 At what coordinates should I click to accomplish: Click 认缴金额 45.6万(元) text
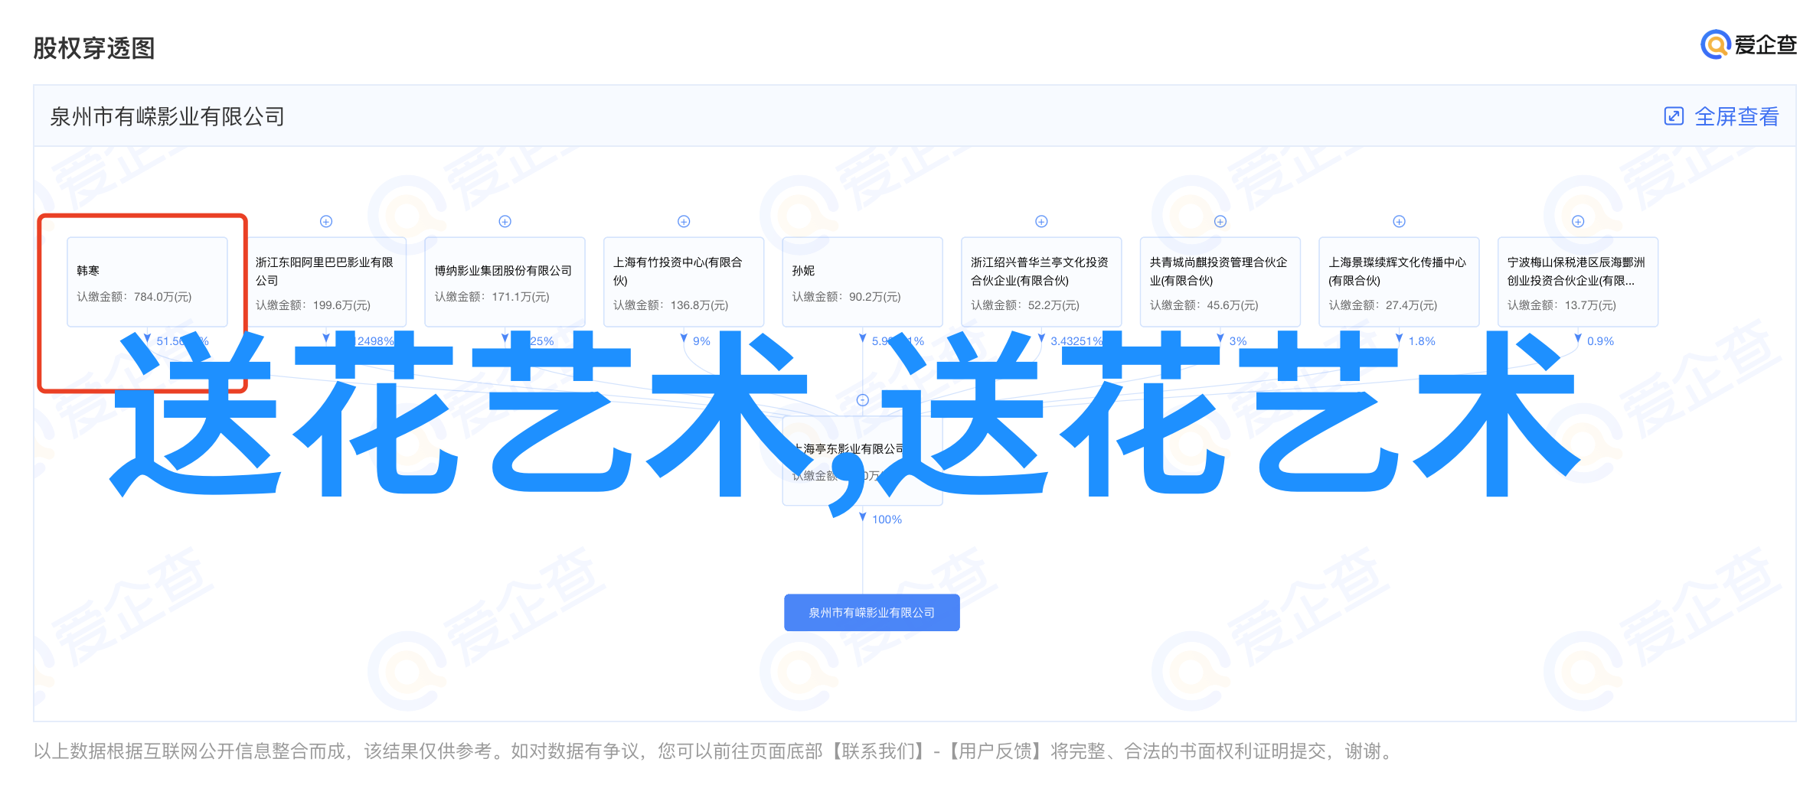[x=1204, y=305]
